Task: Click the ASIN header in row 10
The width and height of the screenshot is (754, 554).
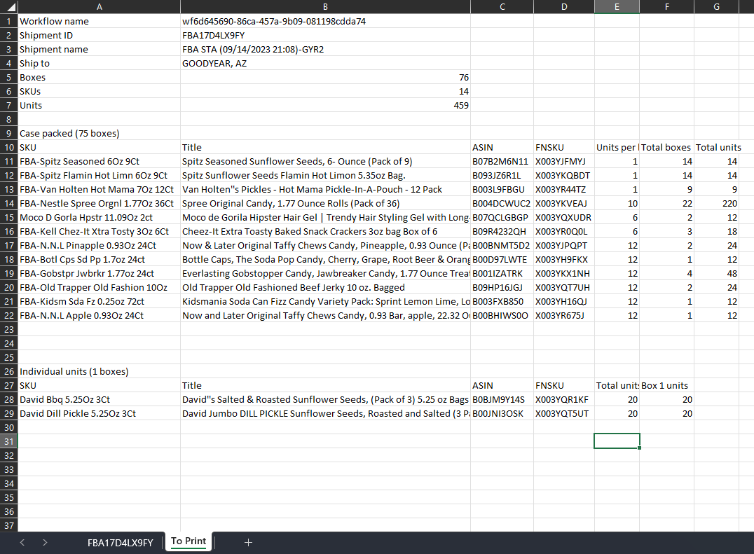Action: [502, 148]
